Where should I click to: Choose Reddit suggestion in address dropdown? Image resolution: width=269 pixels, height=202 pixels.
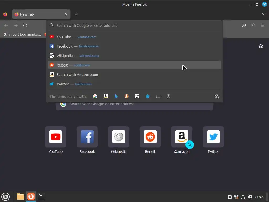coord(134,65)
